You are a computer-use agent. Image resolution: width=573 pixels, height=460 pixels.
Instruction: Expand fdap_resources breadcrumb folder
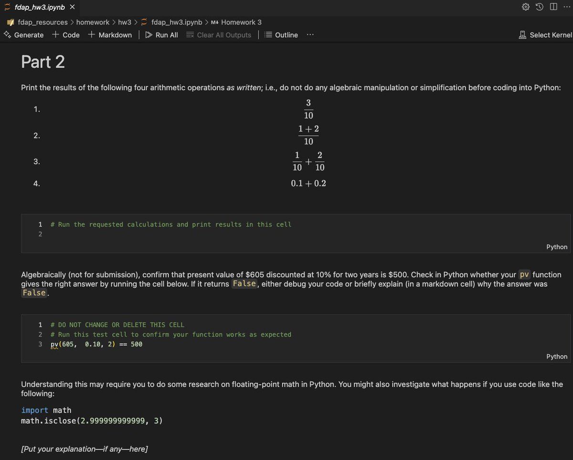click(x=42, y=22)
